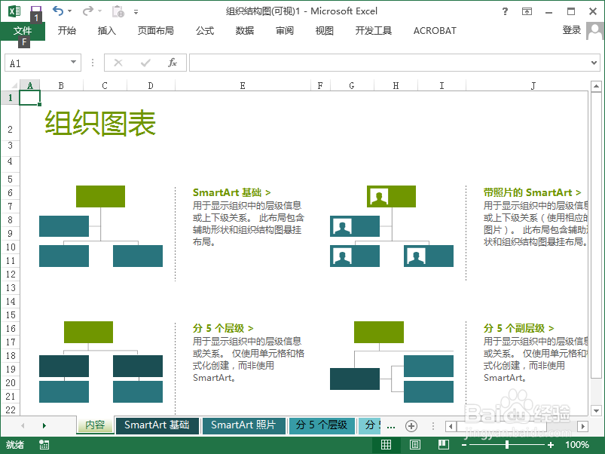The width and height of the screenshot is (605, 454).
Task: Click the Name Box showing A1
Action: 36,63
